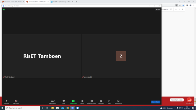The image size is (196, 110).
Task: Start Share Screen in Zoom
Action: coord(73,102)
